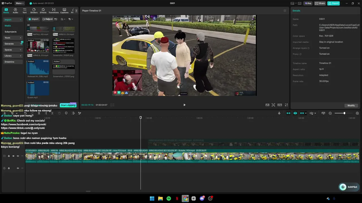The image size is (362, 203).
Task: Mute the audio track
Action: point(18,168)
